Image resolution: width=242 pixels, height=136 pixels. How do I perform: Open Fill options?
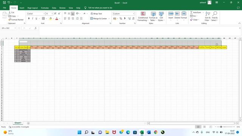(194, 16)
